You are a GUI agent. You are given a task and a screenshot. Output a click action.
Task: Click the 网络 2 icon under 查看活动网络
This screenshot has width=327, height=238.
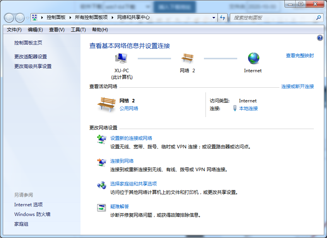pos(106,104)
